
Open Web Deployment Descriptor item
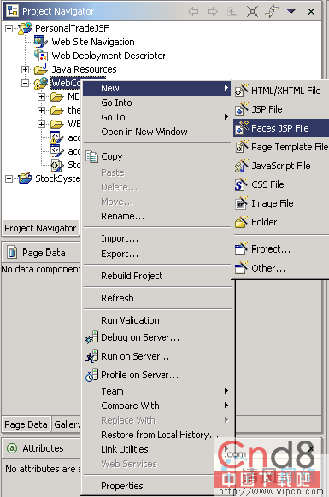click(x=109, y=56)
